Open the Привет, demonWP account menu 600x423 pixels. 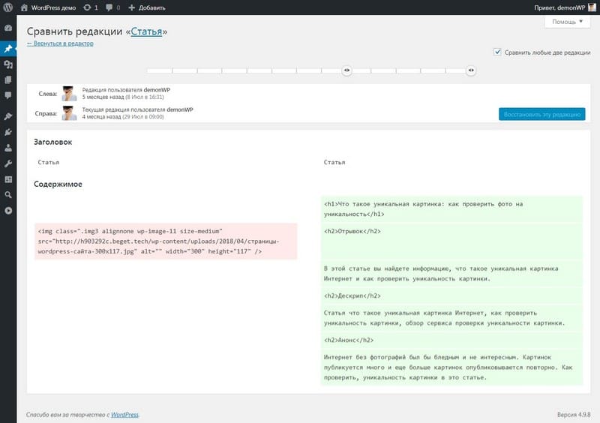559,7
